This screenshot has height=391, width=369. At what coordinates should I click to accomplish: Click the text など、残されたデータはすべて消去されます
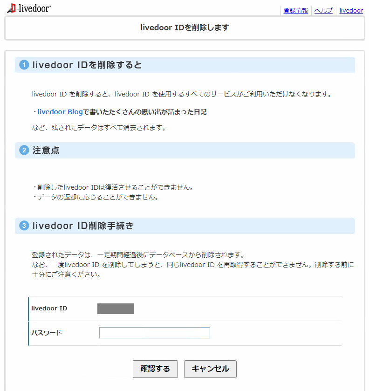pos(99,128)
